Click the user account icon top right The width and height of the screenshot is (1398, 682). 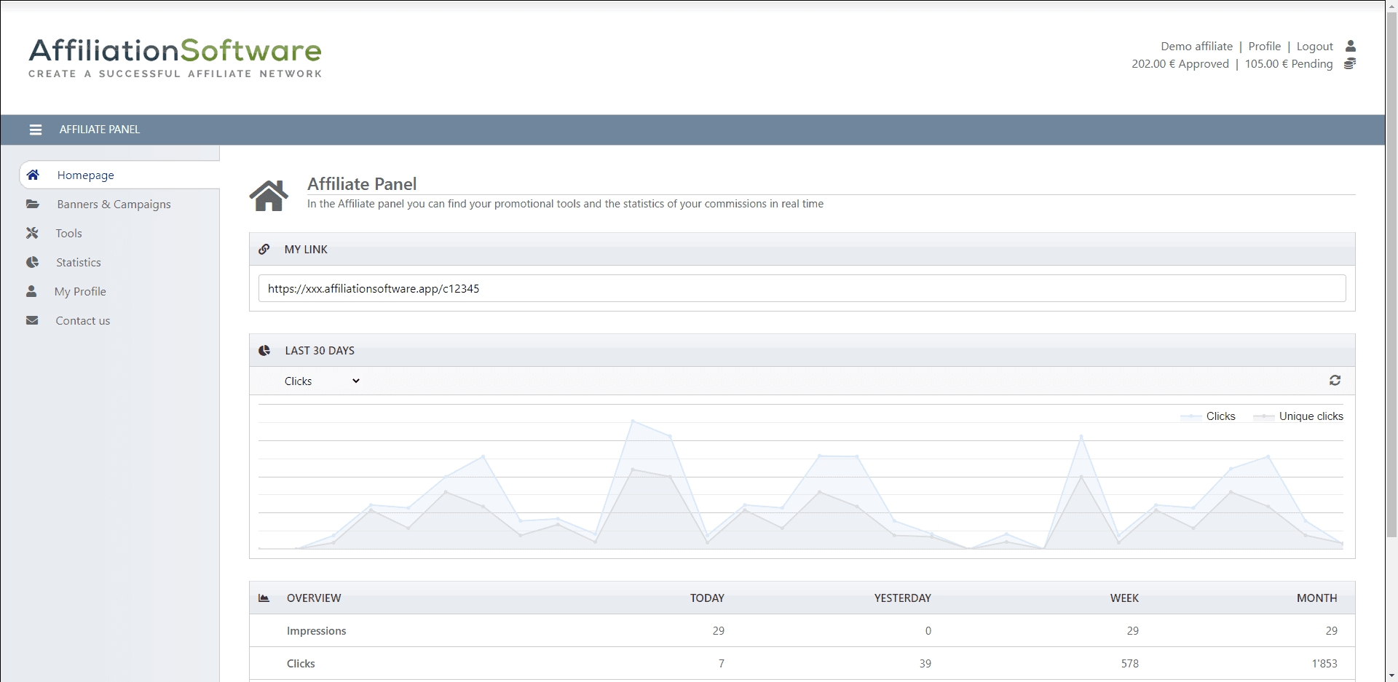coord(1351,46)
